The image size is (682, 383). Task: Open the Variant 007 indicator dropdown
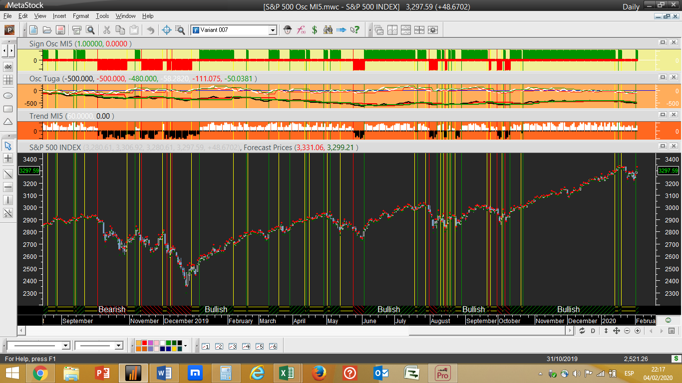[272, 30]
